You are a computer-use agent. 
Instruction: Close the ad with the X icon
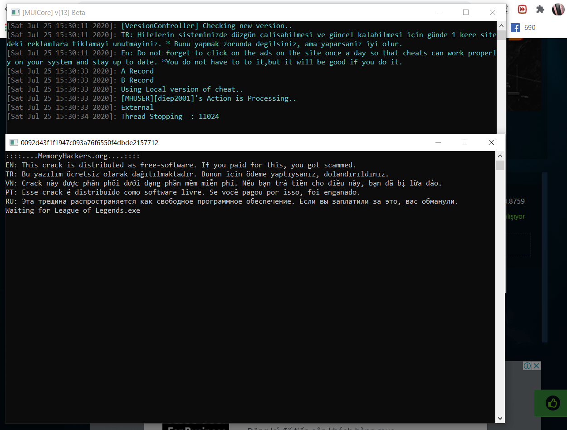click(x=537, y=366)
